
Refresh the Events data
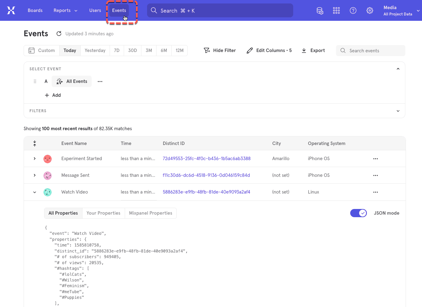pos(59,33)
